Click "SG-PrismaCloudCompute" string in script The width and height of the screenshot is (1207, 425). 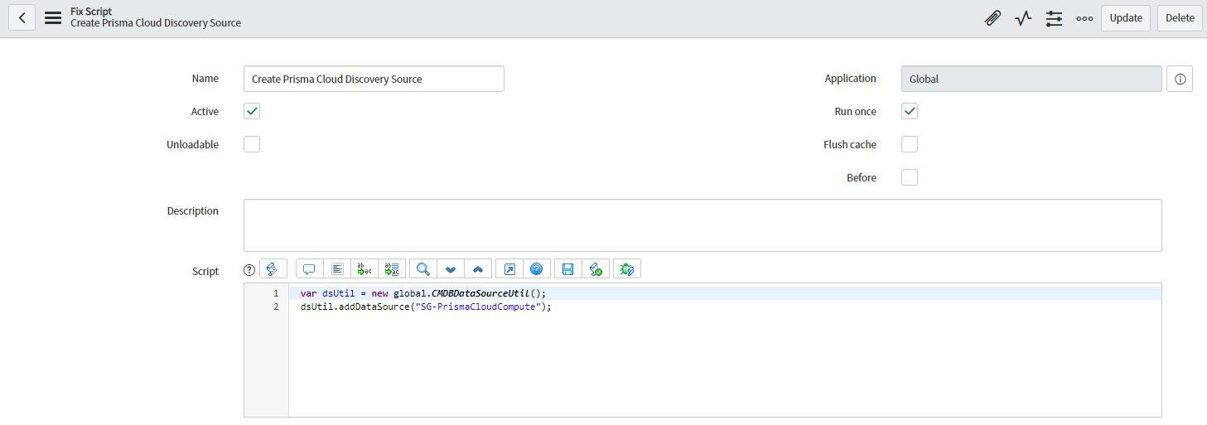[476, 307]
